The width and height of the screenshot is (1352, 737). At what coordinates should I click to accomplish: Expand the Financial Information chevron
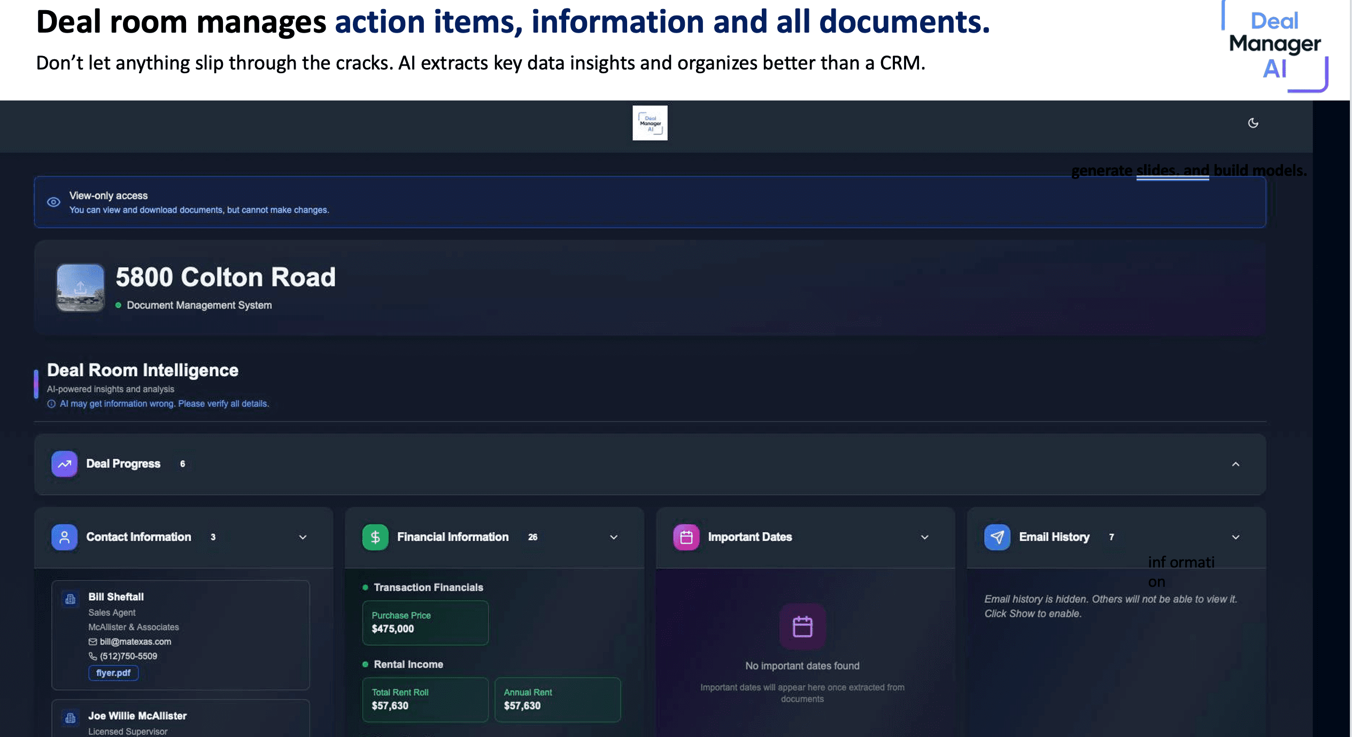(614, 537)
